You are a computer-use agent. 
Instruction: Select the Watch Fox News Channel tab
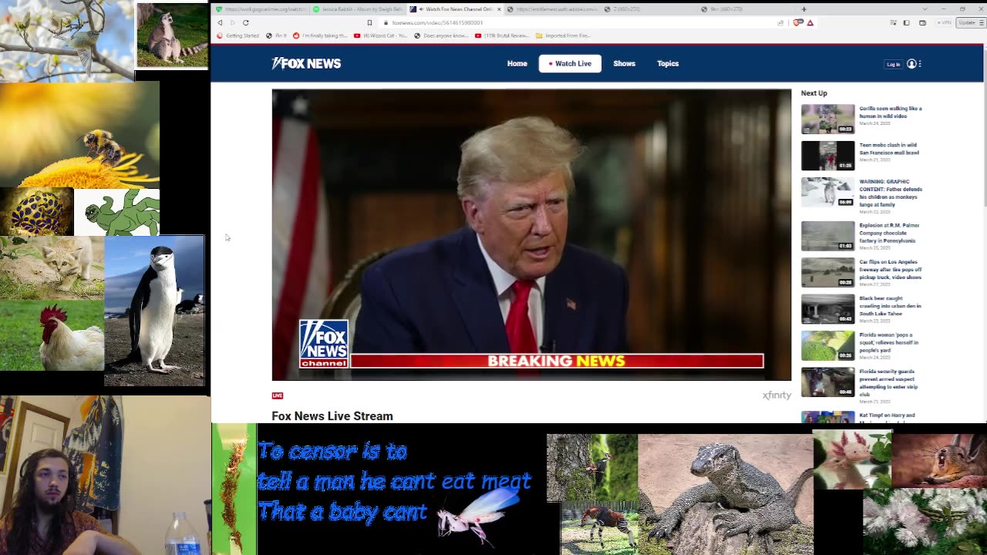tap(455, 9)
